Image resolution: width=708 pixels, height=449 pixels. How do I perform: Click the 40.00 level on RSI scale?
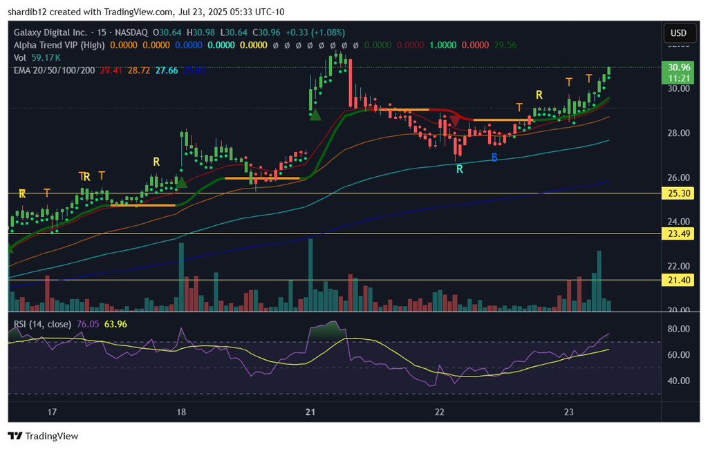(679, 381)
